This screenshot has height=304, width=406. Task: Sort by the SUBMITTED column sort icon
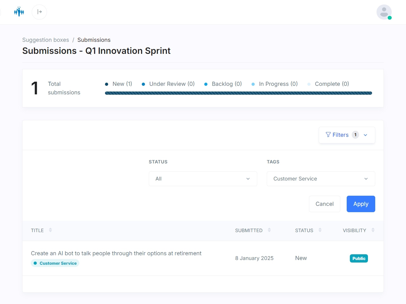point(269,230)
